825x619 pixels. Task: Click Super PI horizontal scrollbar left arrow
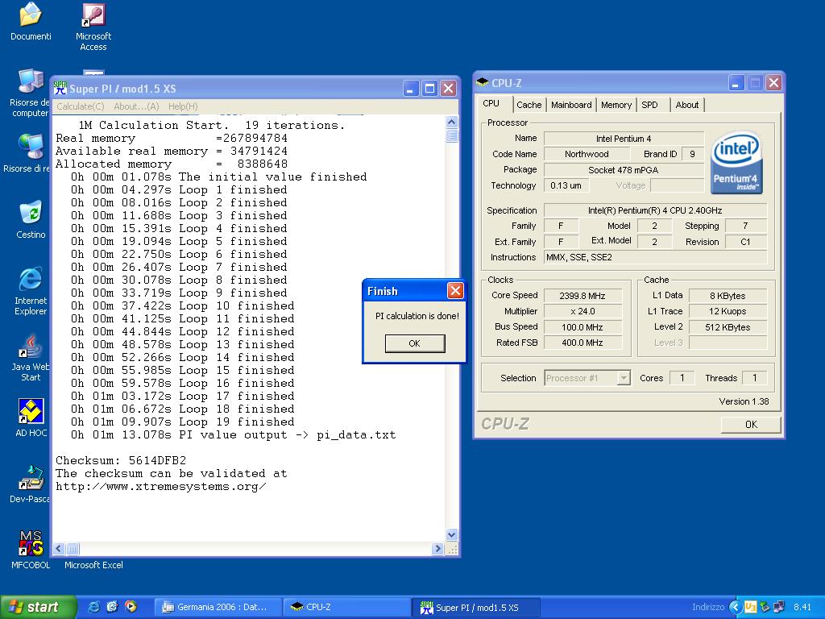point(58,549)
